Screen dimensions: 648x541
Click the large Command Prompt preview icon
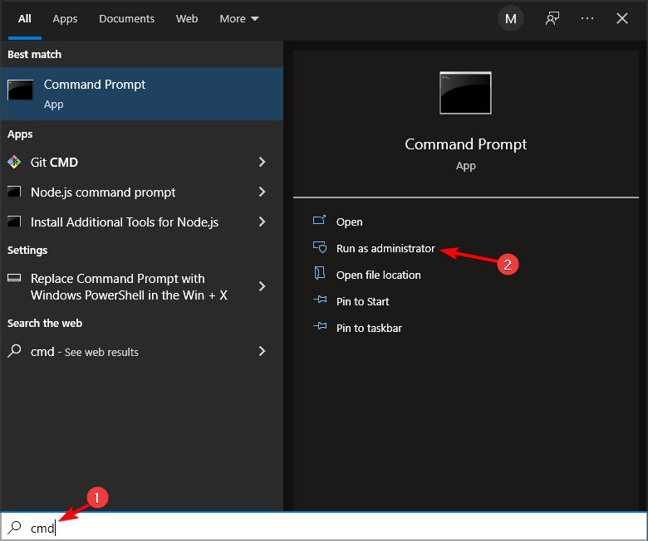[x=465, y=92]
